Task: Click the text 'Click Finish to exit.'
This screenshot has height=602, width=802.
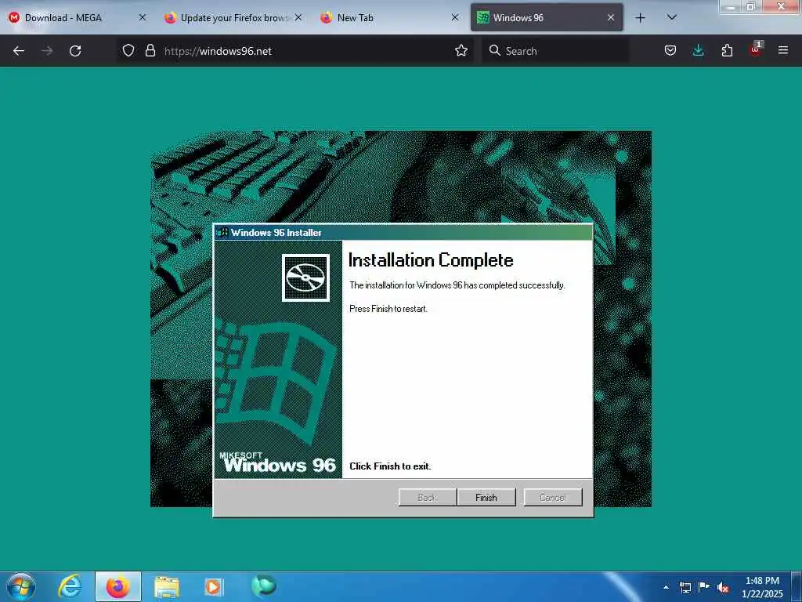Action: click(x=390, y=466)
